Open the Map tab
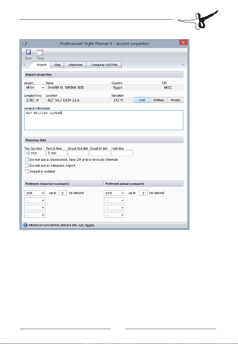This screenshot has height=344, width=238. tap(57, 65)
